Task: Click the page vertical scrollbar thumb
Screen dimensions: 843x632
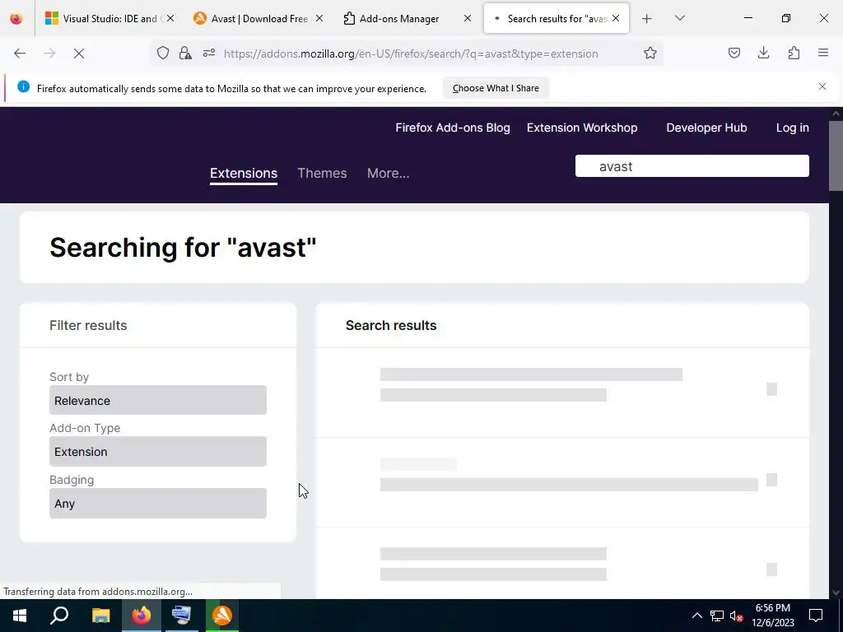Action: (x=836, y=156)
